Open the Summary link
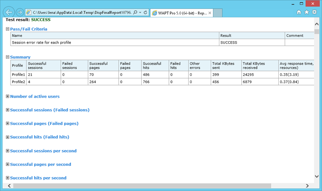The image size is (322, 191). (20, 57)
